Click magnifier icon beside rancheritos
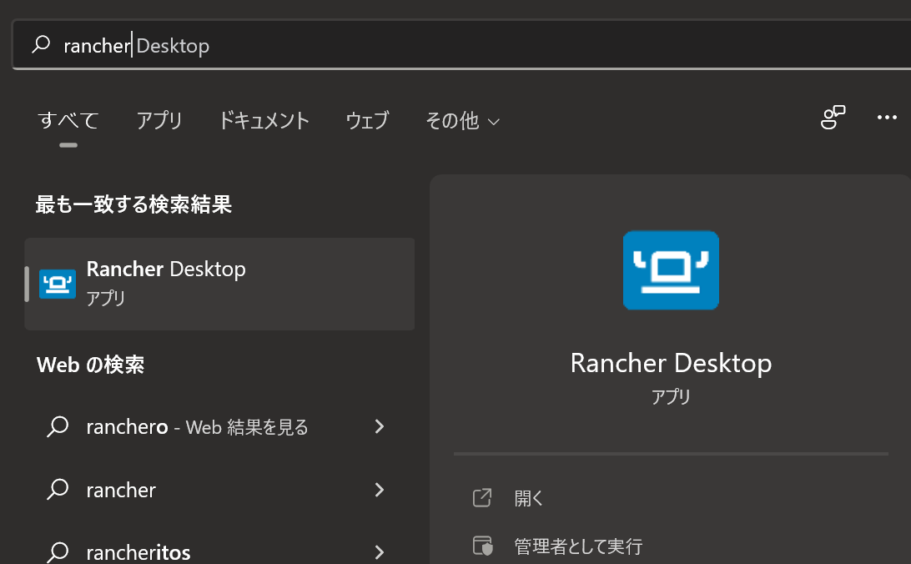The height and width of the screenshot is (564, 911). 58,551
